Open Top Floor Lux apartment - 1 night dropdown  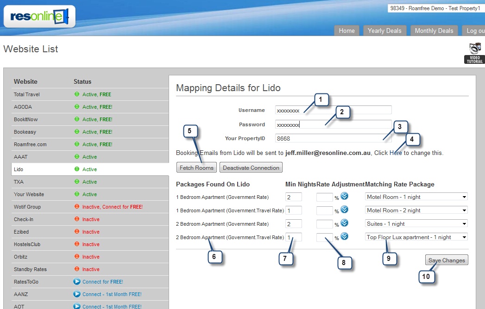tap(416, 237)
